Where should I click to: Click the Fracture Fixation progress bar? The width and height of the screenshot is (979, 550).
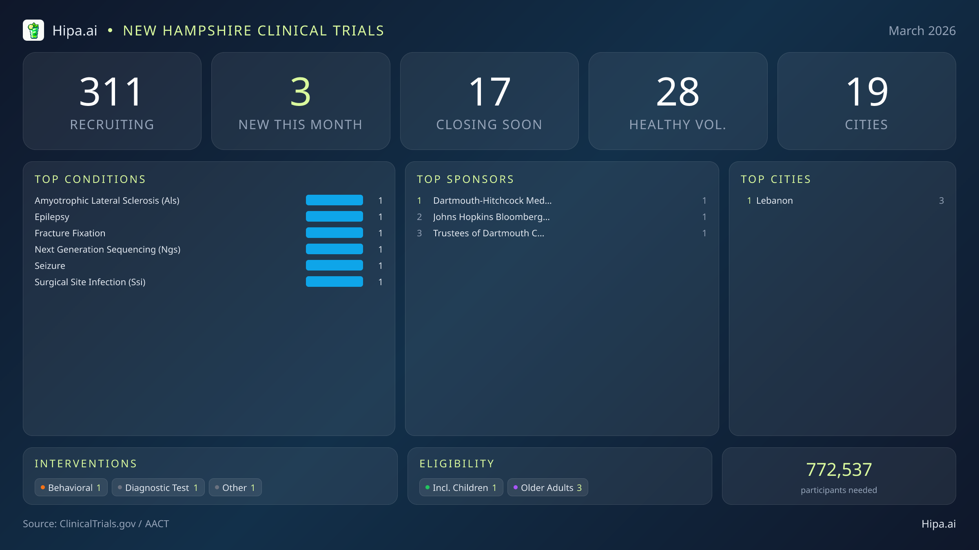click(334, 233)
